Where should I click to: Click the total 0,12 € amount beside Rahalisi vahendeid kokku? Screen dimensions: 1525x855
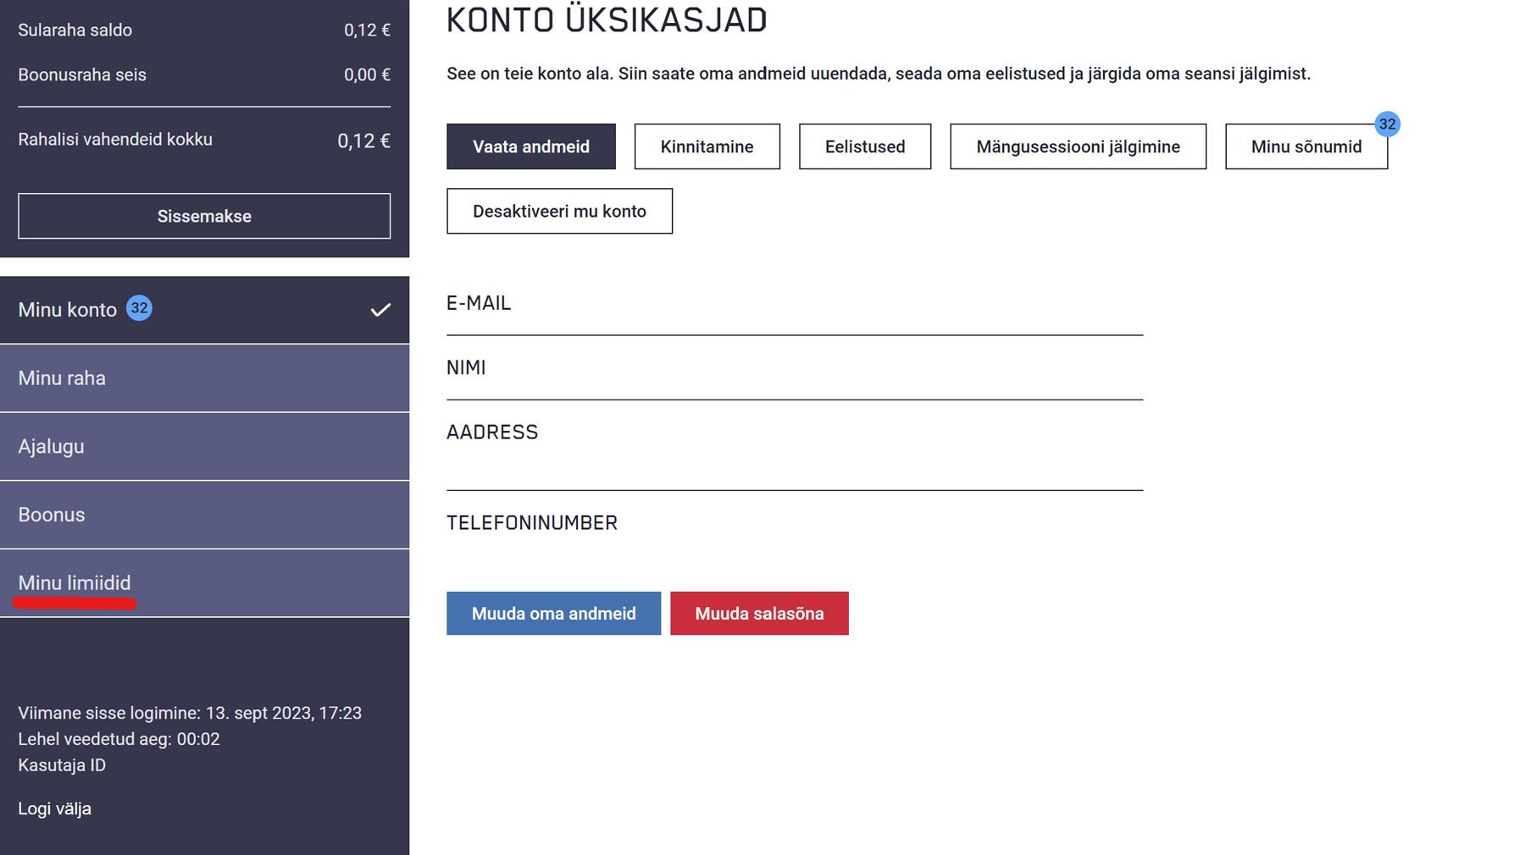tap(364, 141)
